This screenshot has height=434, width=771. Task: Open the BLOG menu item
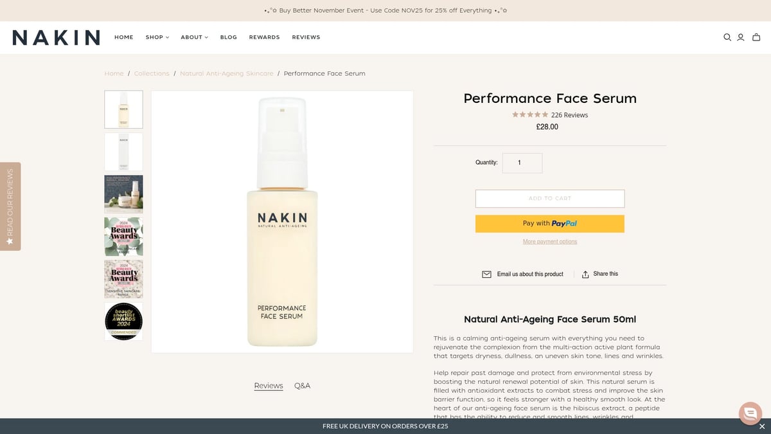[228, 37]
